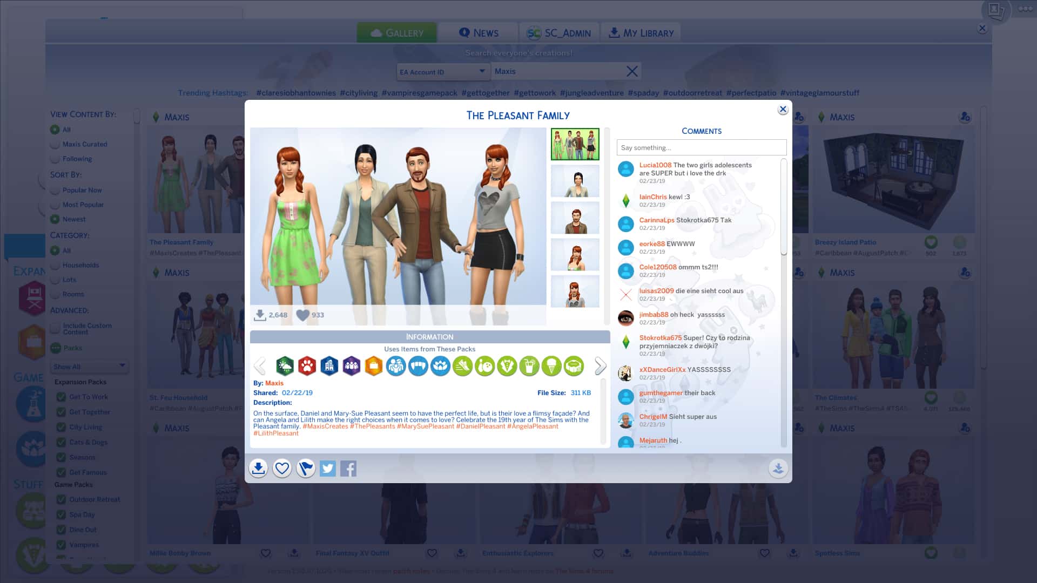Image resolution: width=1037 pixels, height=583 pixels.
Task: Sort gallery by Most Popular
Action: [55, 205]
